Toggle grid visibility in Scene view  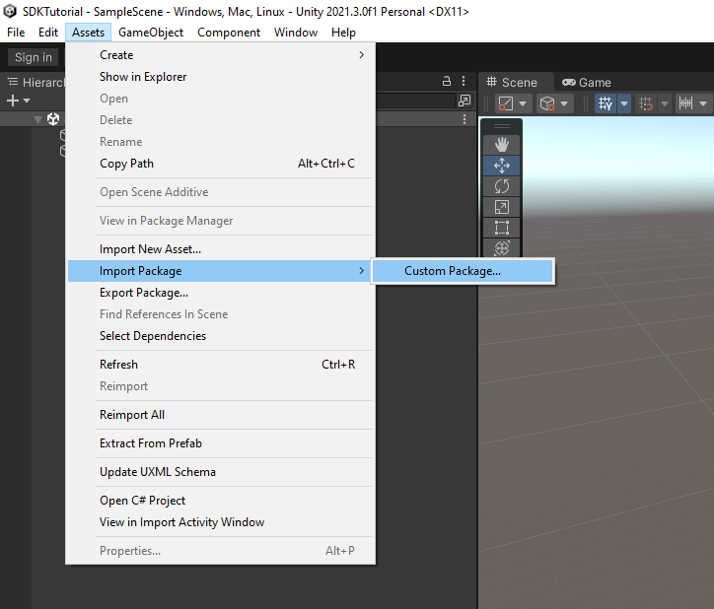(606, 103)
